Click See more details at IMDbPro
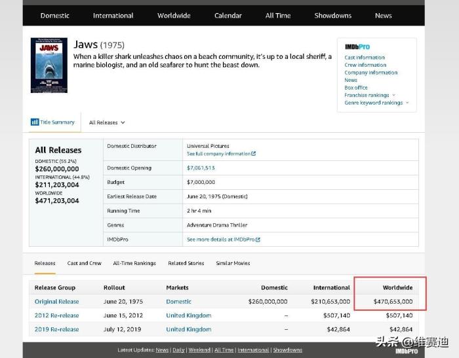The width and height of the screenshot is (459, 358). (223, 240)
